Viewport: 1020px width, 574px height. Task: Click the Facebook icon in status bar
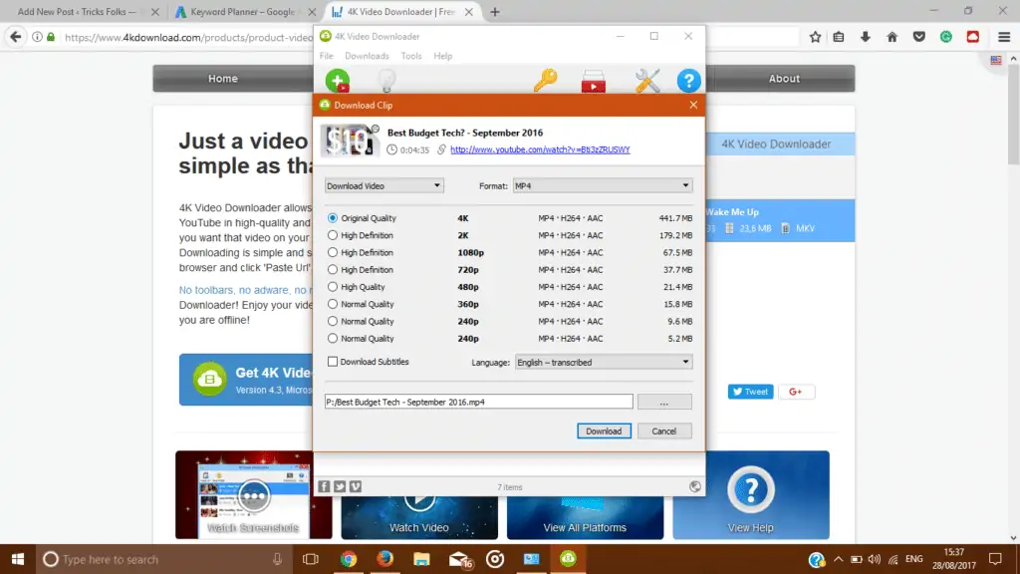pyautogui.click(x=324, y=486)
